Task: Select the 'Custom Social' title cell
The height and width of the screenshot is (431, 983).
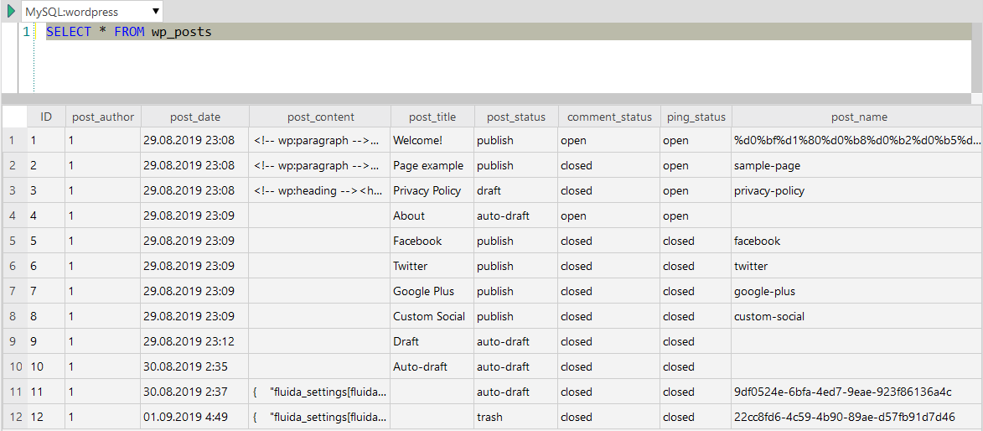Action: (432, 316)
